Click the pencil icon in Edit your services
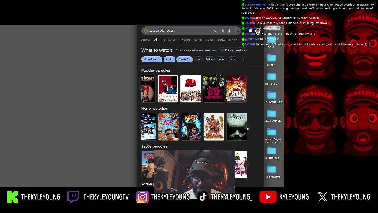378x213 pixels. [x=222, y=50]
